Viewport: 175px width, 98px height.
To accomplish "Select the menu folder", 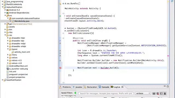I will click(14, 55).
